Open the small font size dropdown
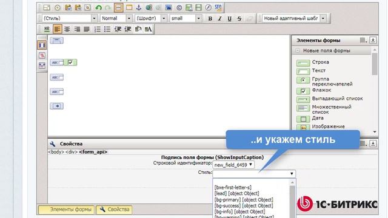 pos(186,18)
